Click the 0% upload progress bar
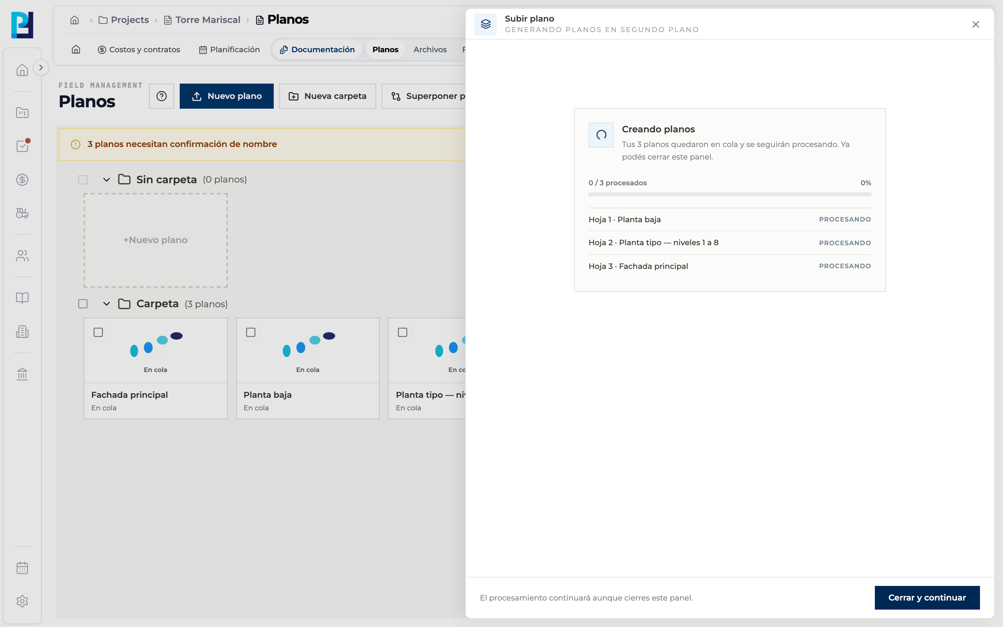 [730, 194]
